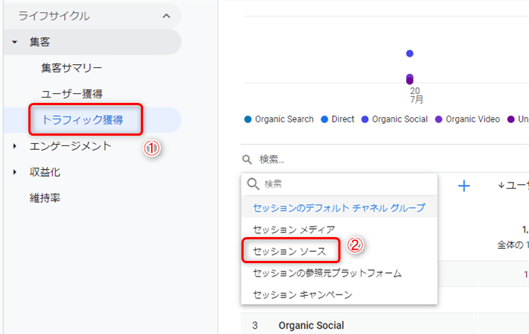The height and width of the screenshot is (334, 529).
Task: Toggle Direct legend dot
Action: coord(325,119)
